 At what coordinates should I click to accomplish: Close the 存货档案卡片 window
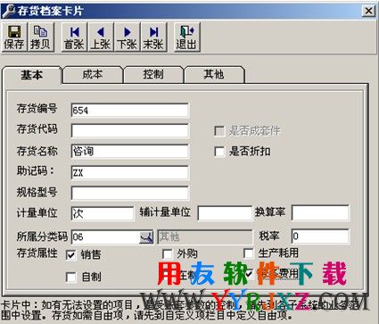pos(368,11)
